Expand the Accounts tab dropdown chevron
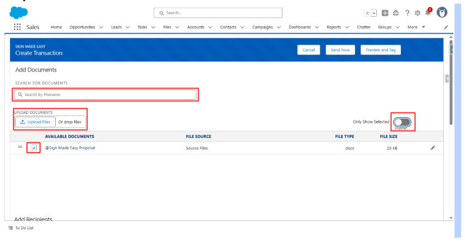 [210, 27]
